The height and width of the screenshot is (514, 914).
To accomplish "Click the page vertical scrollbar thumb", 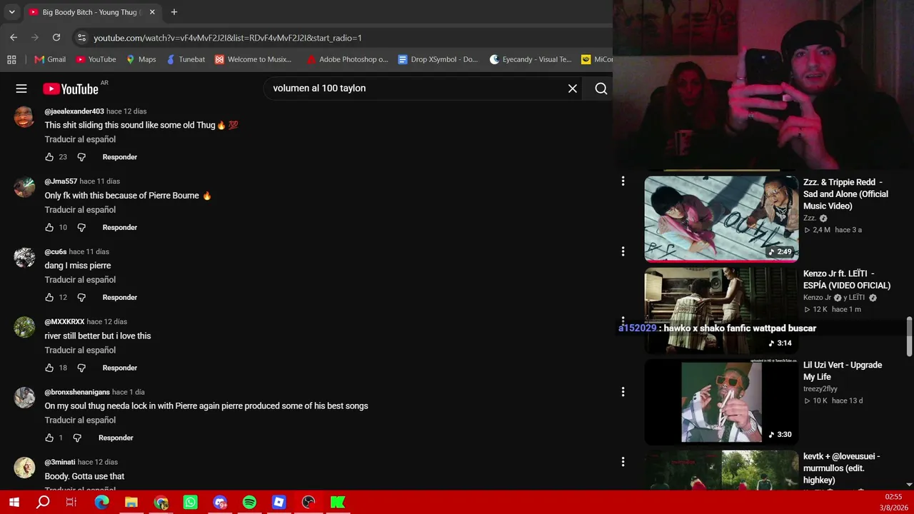I will 909,336.
